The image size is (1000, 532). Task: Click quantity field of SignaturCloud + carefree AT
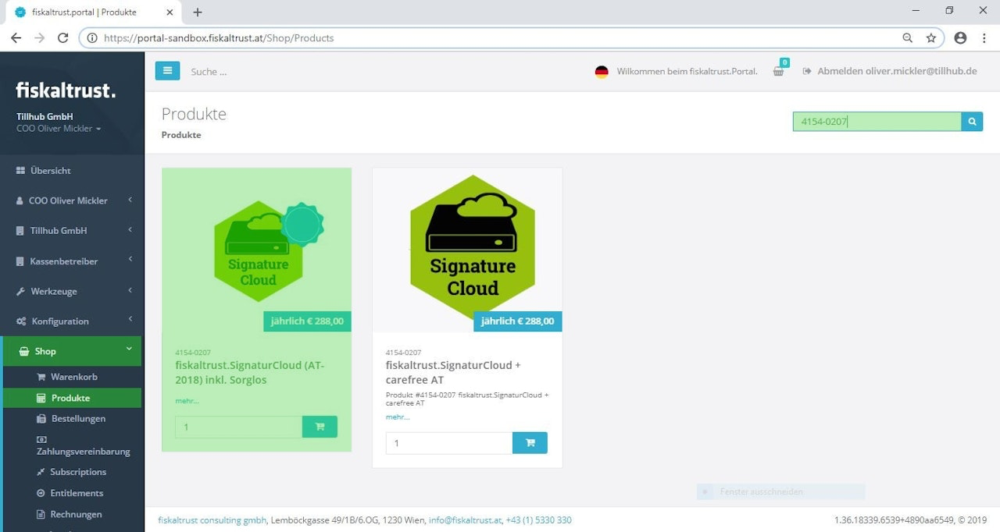(x=449, y=443)
